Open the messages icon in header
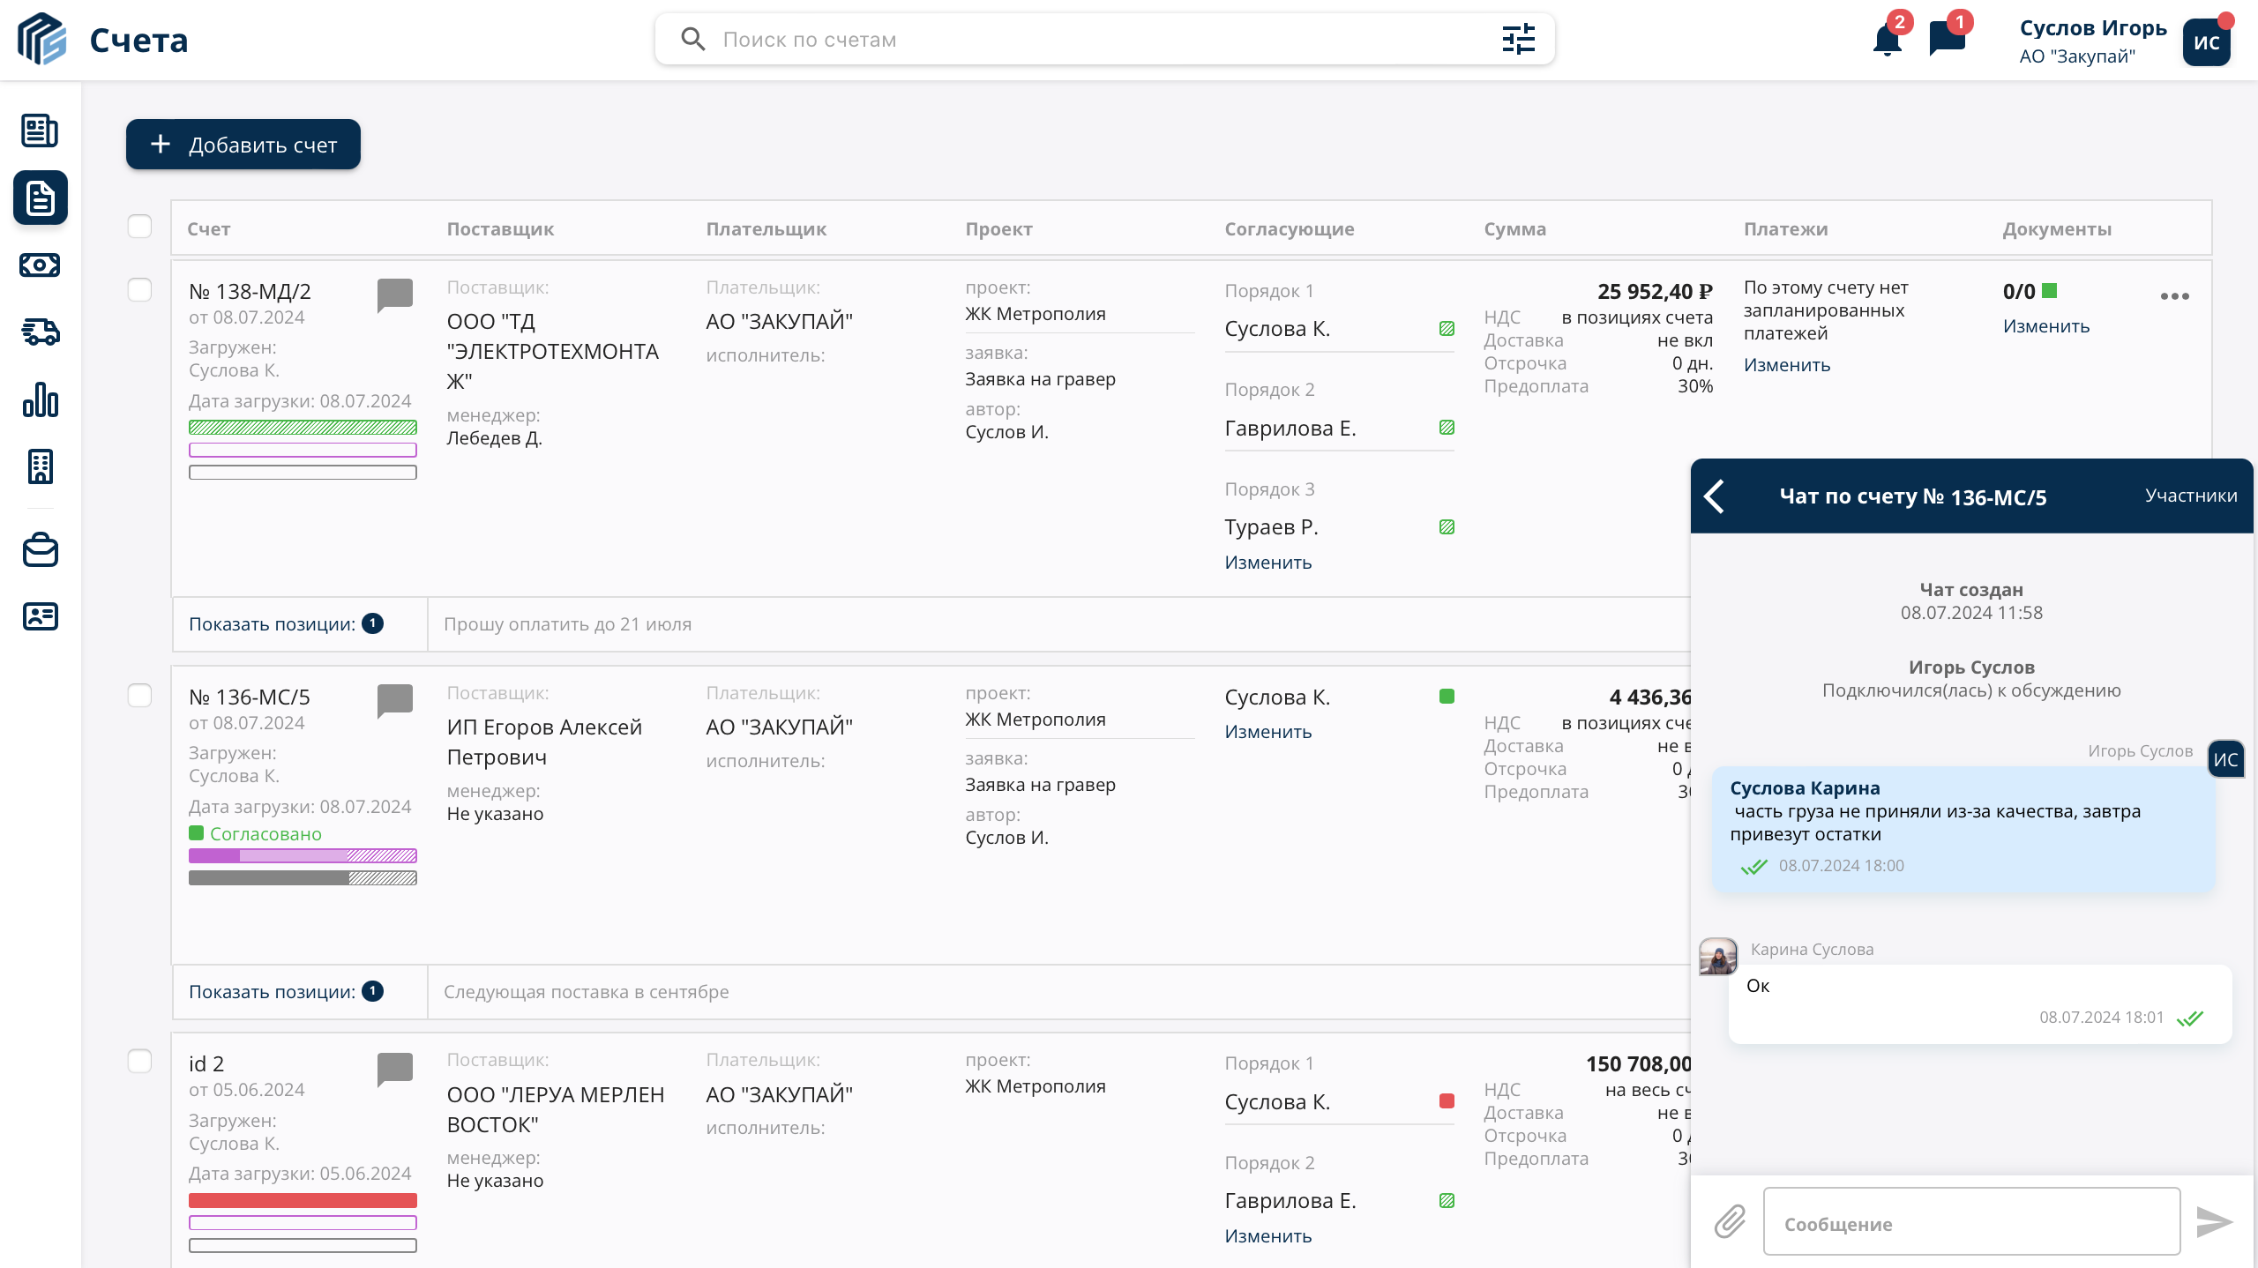 [1947, 39]
